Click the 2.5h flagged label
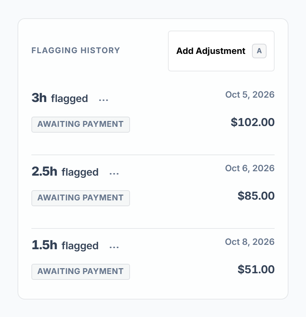This screenshot has width=306, height=317. pyautogui.click(x=65, y=172)
